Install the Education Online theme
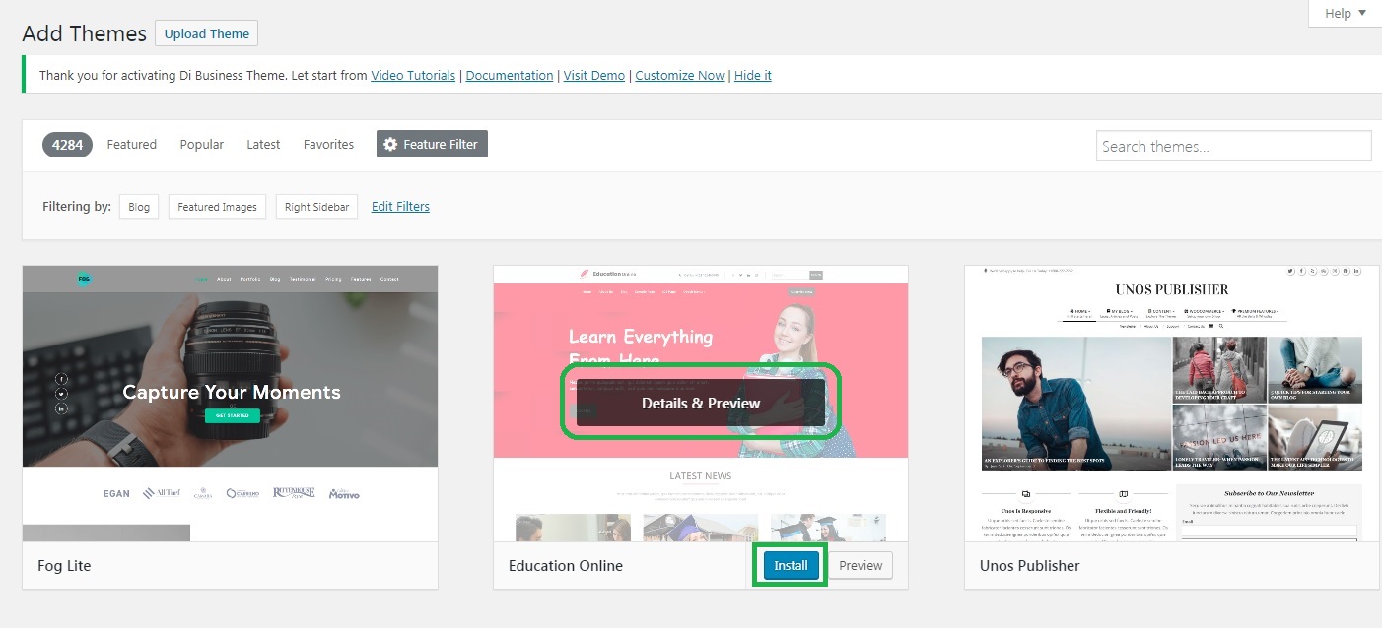The width and height of the screenshot is (1382, 628). coord(790,566)
